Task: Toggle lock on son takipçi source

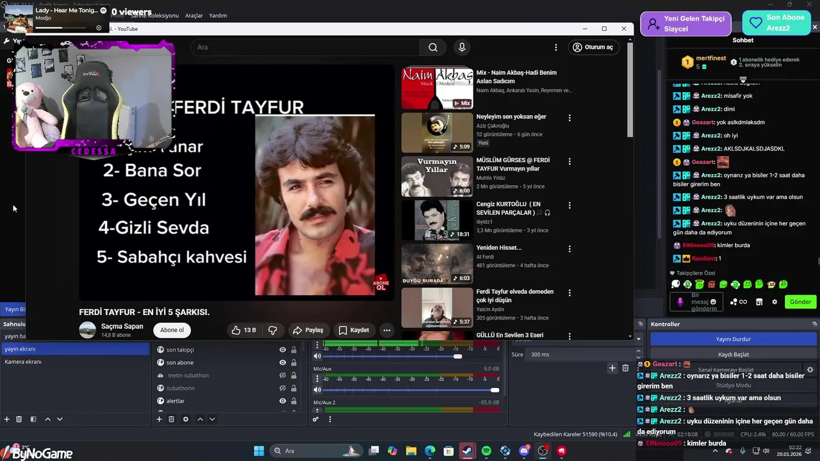Action: 293,350
